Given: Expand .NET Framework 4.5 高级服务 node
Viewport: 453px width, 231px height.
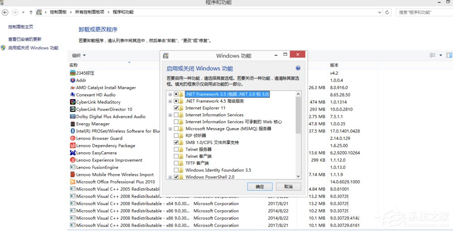Looking at the screenshot, I should (x=170, y=101).
